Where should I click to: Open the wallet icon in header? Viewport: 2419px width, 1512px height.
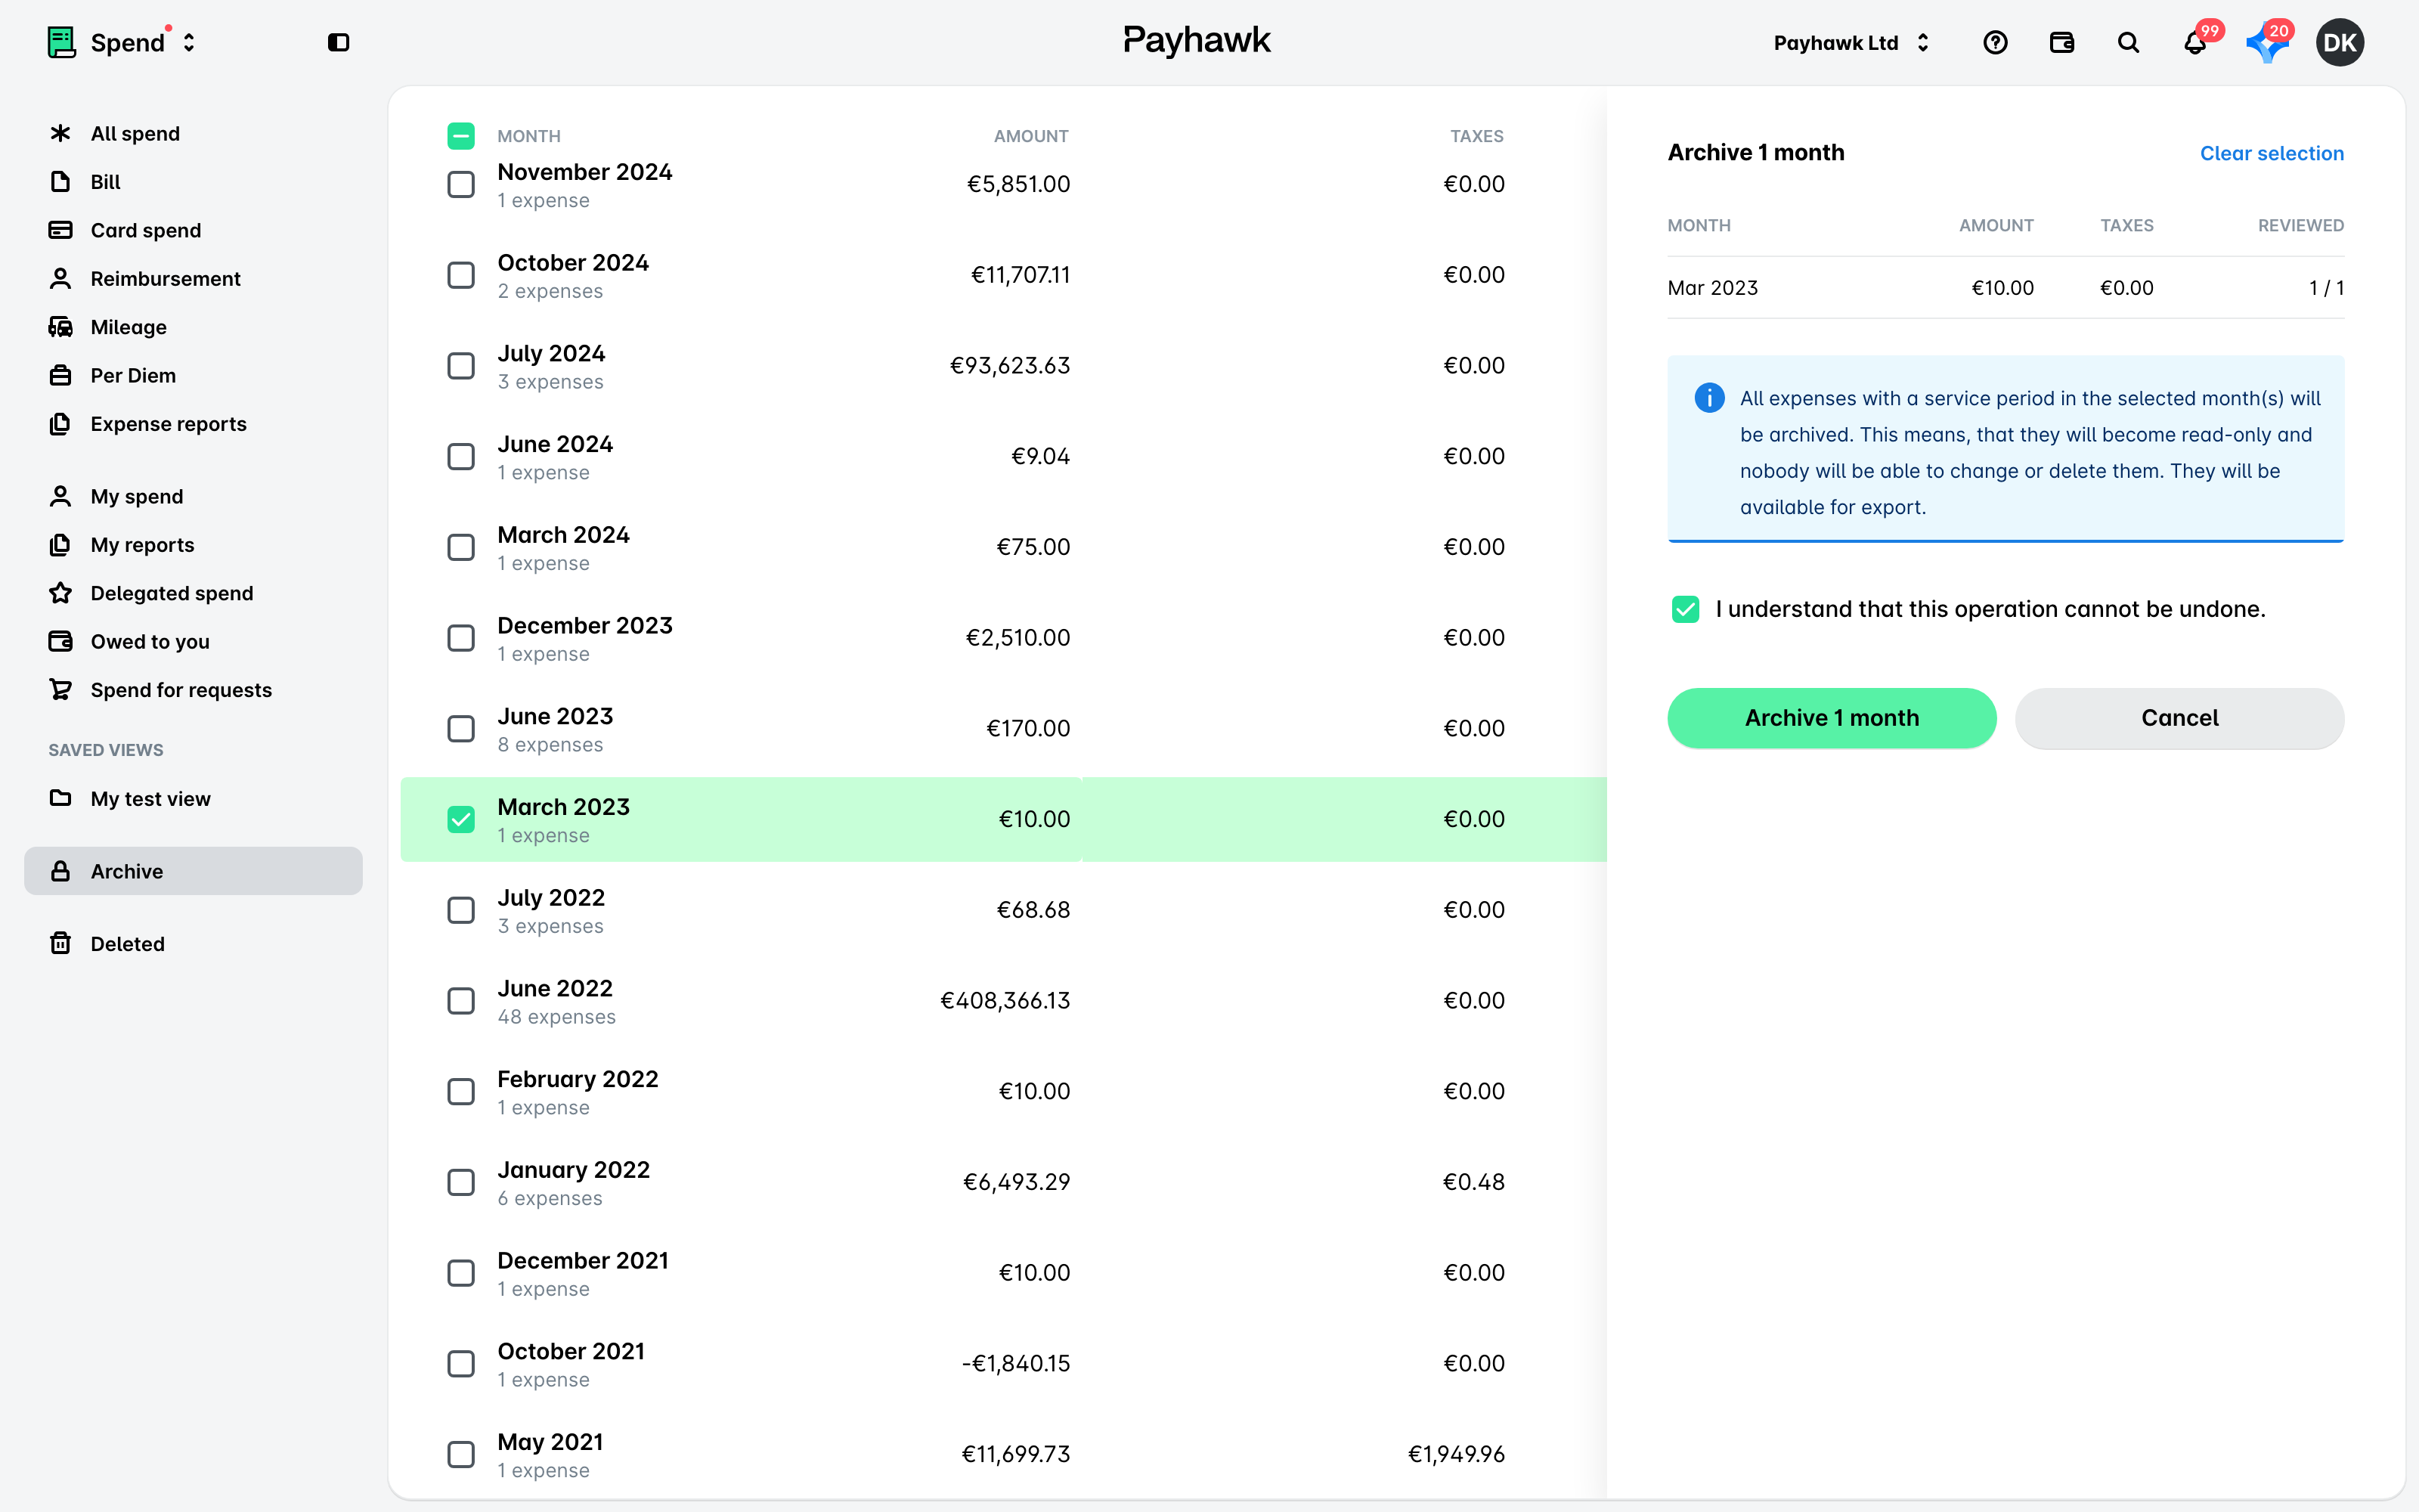[2061, 42]
